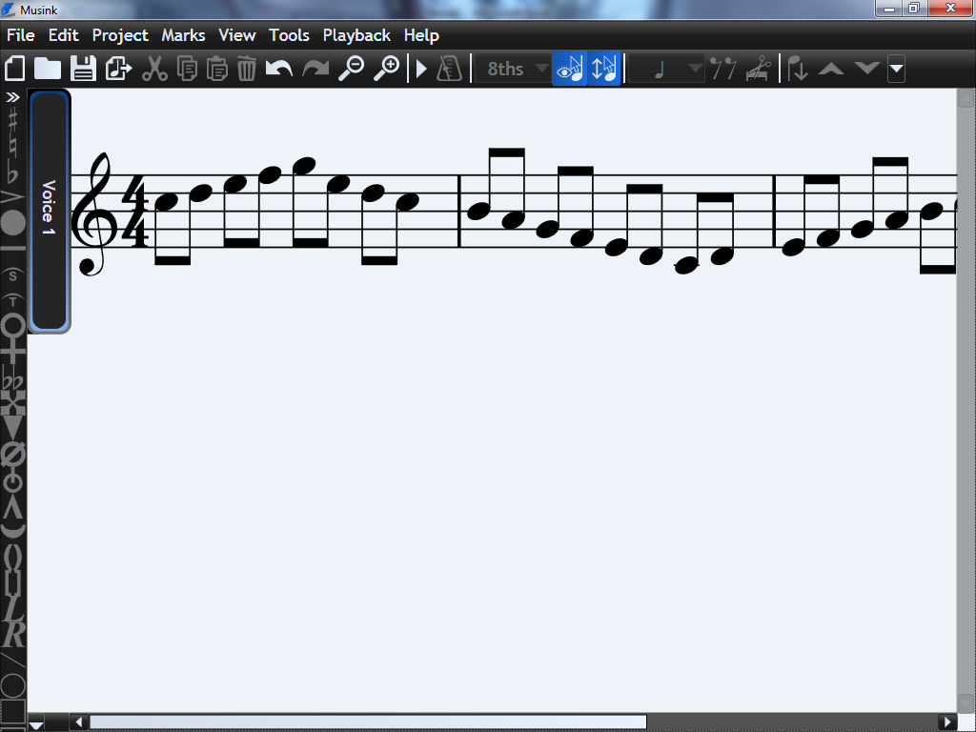This screenshot has height=732, width=976.
Task: Select the sharp symbol in sidebar
Action: click(12, 120)
